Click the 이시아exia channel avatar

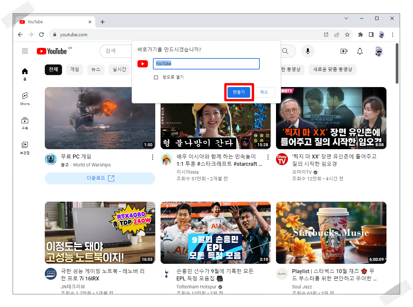167,159
